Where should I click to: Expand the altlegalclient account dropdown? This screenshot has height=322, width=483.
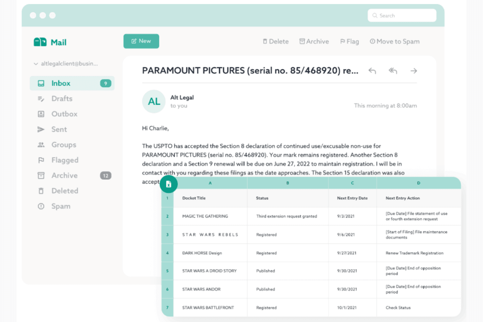(36, 64)
